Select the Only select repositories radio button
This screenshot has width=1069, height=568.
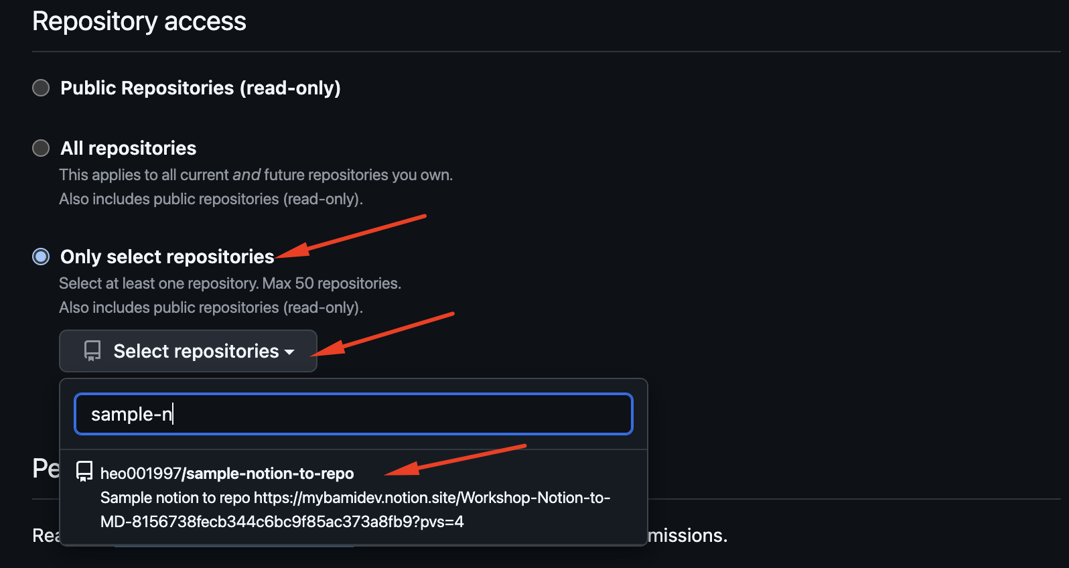pyautogui.click(x=41, y=257)
